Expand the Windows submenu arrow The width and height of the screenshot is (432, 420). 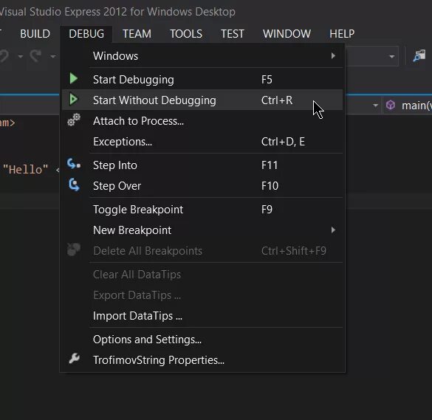pos(333,56)
